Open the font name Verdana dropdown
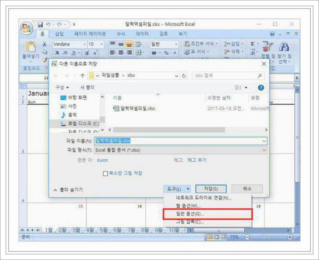 [x=85, y=44]
